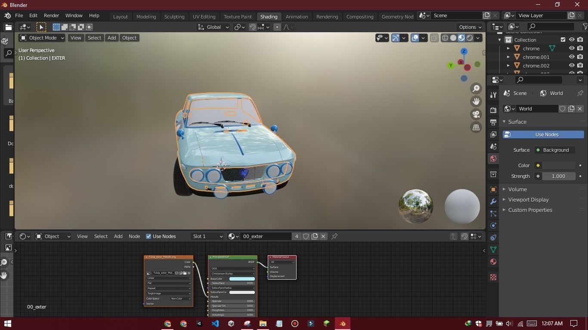Screen dimensions: 588x330
Task: Open the Material properties tab
Action: [x=493, y=262]
